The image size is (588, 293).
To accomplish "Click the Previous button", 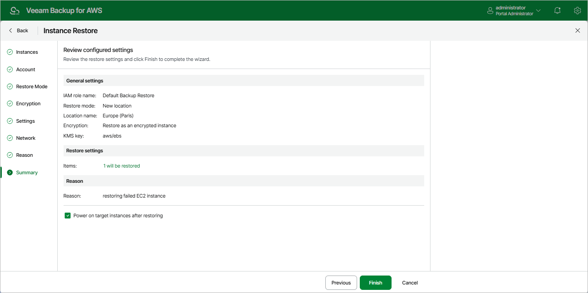I will click(341, 283).
